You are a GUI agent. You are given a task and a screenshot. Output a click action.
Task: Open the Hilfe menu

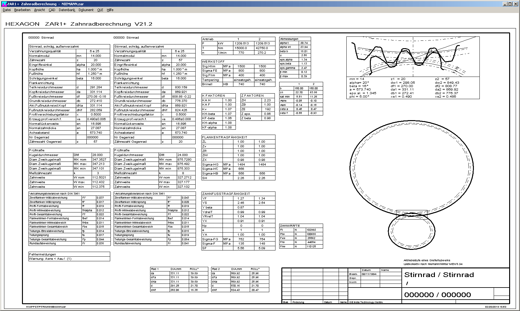(x=110, y=10)
